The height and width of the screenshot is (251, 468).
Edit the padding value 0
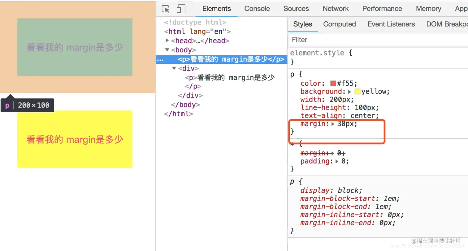coord(343,161)
